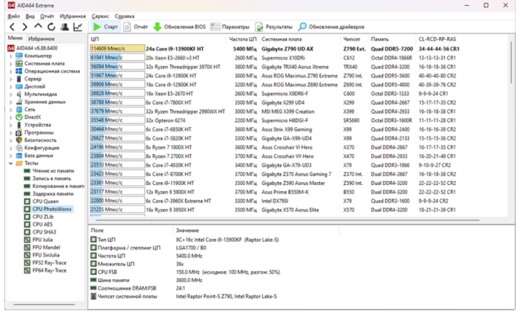Expand the Сервер tree node

click(x=11, y=79)
